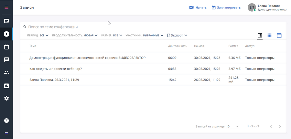Select the recordings play icon in sidebar
This screenshot has width=291, height=139.
(6, 34)
